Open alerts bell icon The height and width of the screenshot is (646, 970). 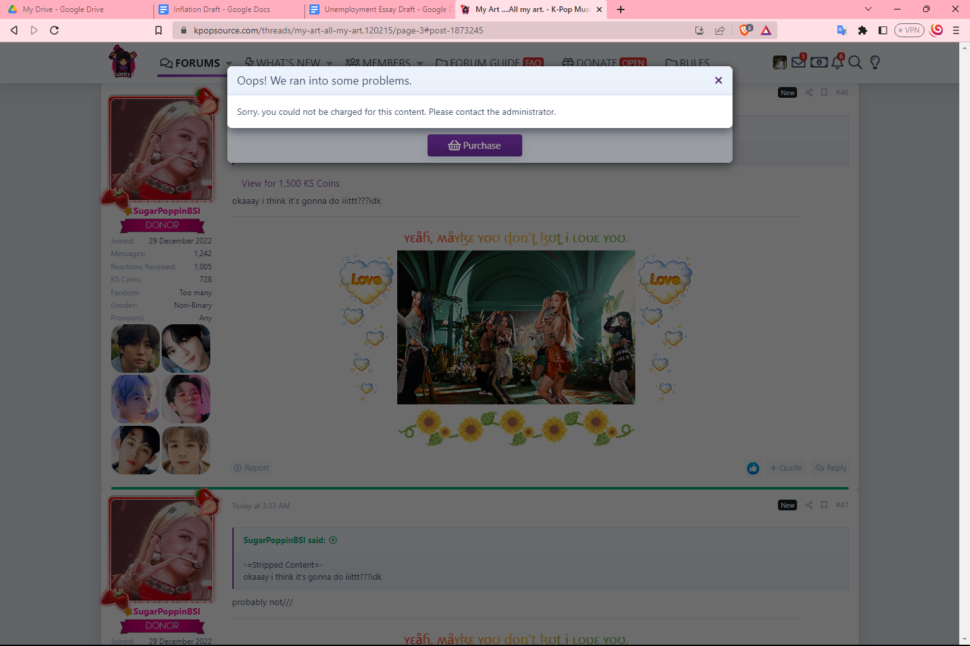point(837,62)
